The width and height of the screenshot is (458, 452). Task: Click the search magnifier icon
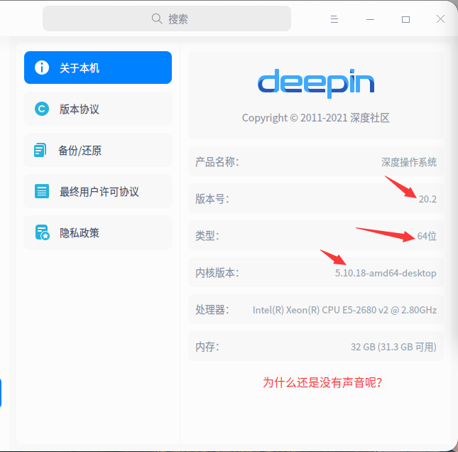[x=157, y=18]
